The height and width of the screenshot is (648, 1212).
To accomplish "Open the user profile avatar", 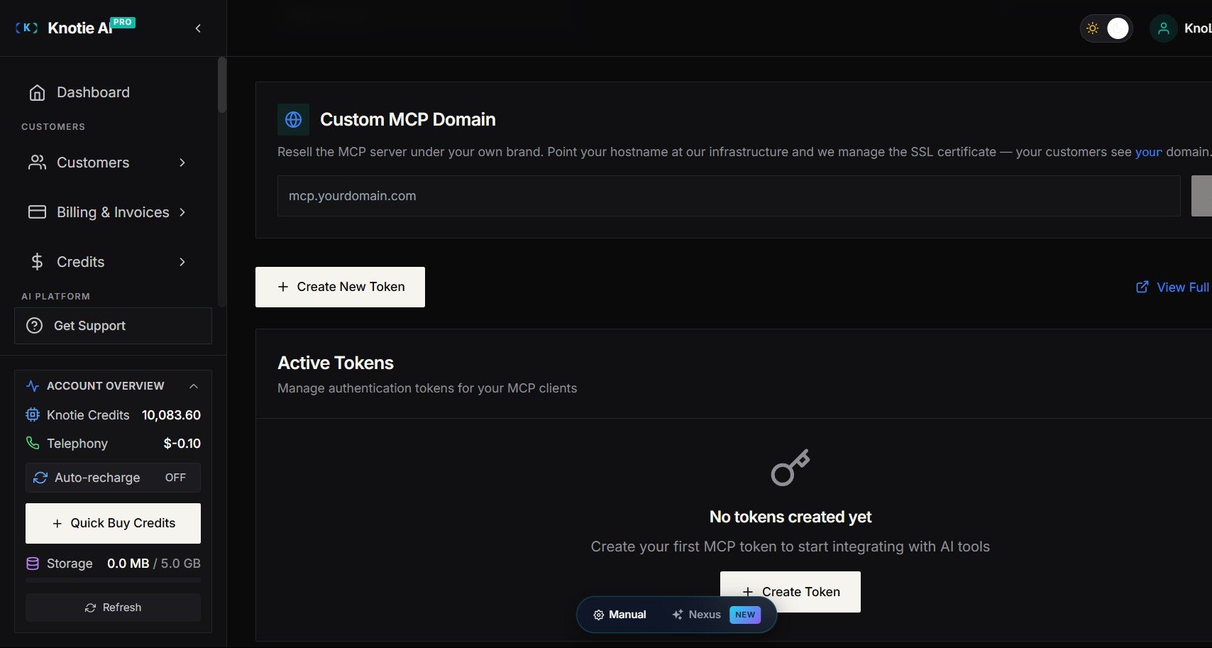I will click(x=1164, y=28).
